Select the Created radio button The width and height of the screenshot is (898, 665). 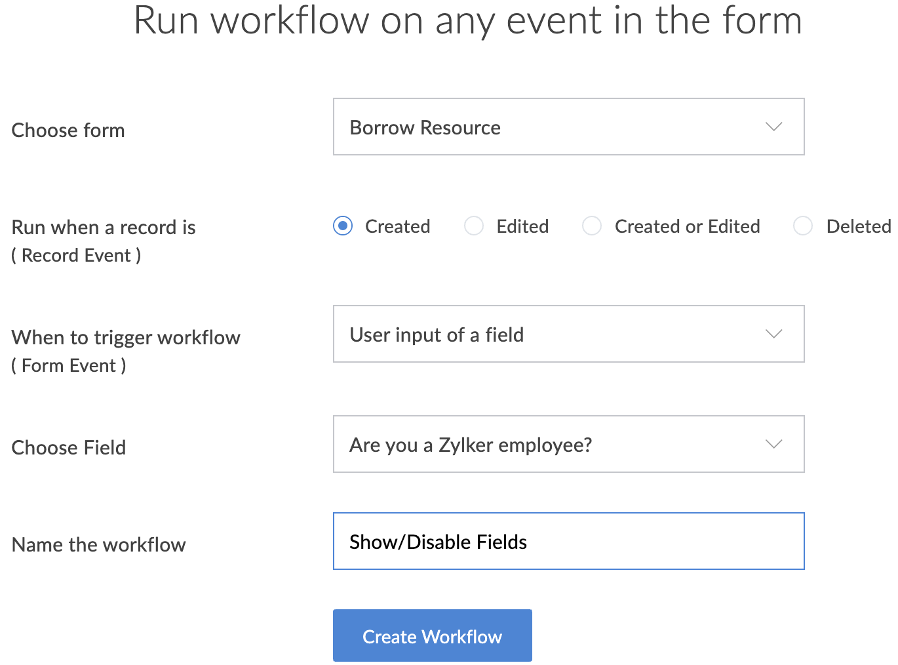[x=343, y=226]
